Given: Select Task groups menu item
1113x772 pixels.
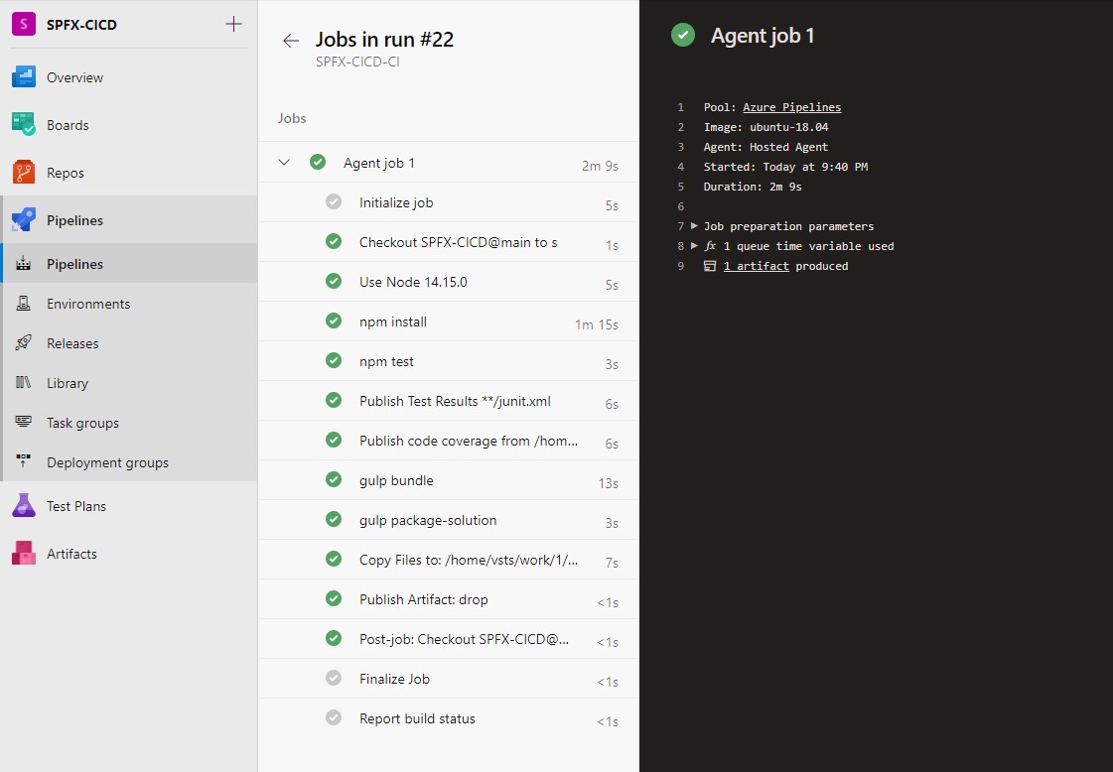Looking at the screenshot, I should coord(82,423).
